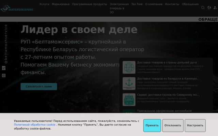Open the search magnifier icon
Image resolution: width=218 pixels, height=136 pixels.
point(203,7)
